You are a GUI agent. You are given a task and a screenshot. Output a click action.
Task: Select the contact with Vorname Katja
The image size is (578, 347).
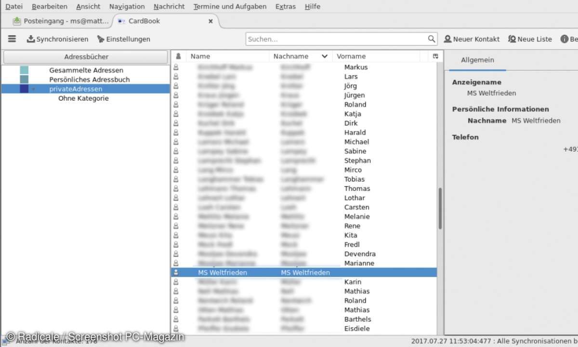(304, 114)
